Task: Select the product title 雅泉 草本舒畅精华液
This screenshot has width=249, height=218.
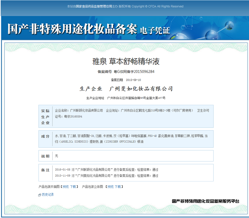Action: (126, 62)
